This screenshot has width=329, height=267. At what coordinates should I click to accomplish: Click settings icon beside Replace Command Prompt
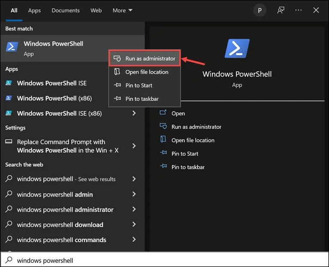(x=9, y=142)
